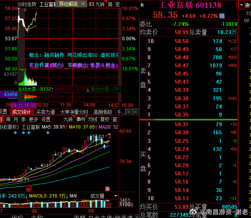Select the 月 monthly period button
This screenshot has width=251, height=218.
point(15,119)
